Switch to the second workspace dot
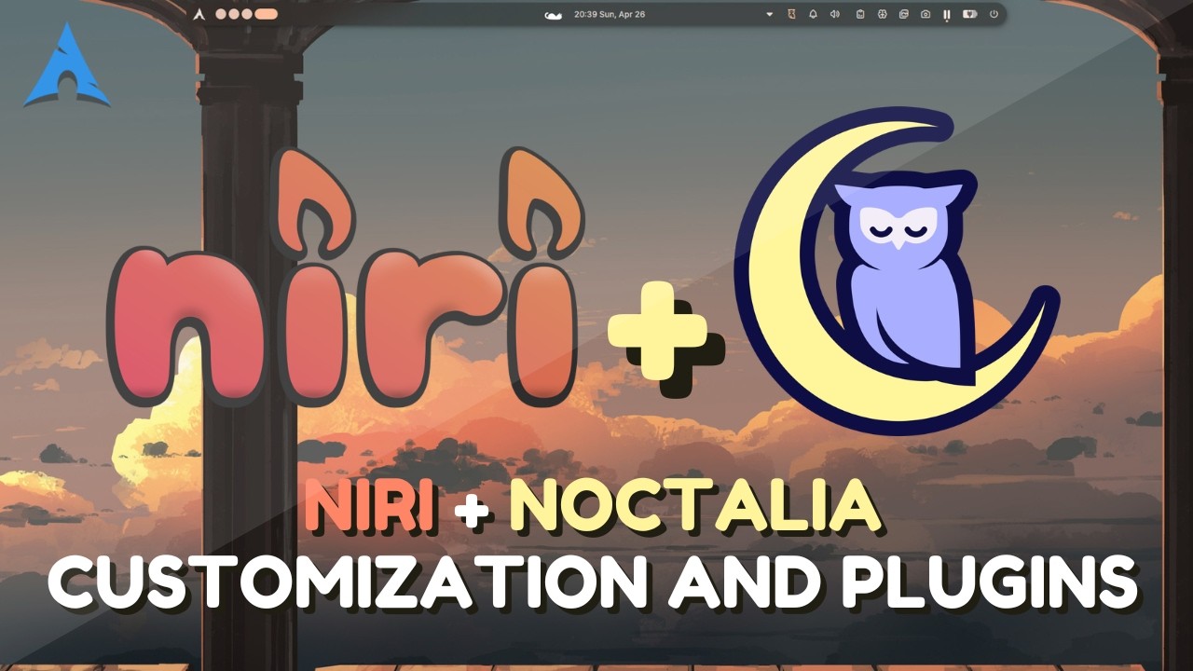The width and height of the screenshot is (1193, 671). pyautogui.click(x=234, y=14)
